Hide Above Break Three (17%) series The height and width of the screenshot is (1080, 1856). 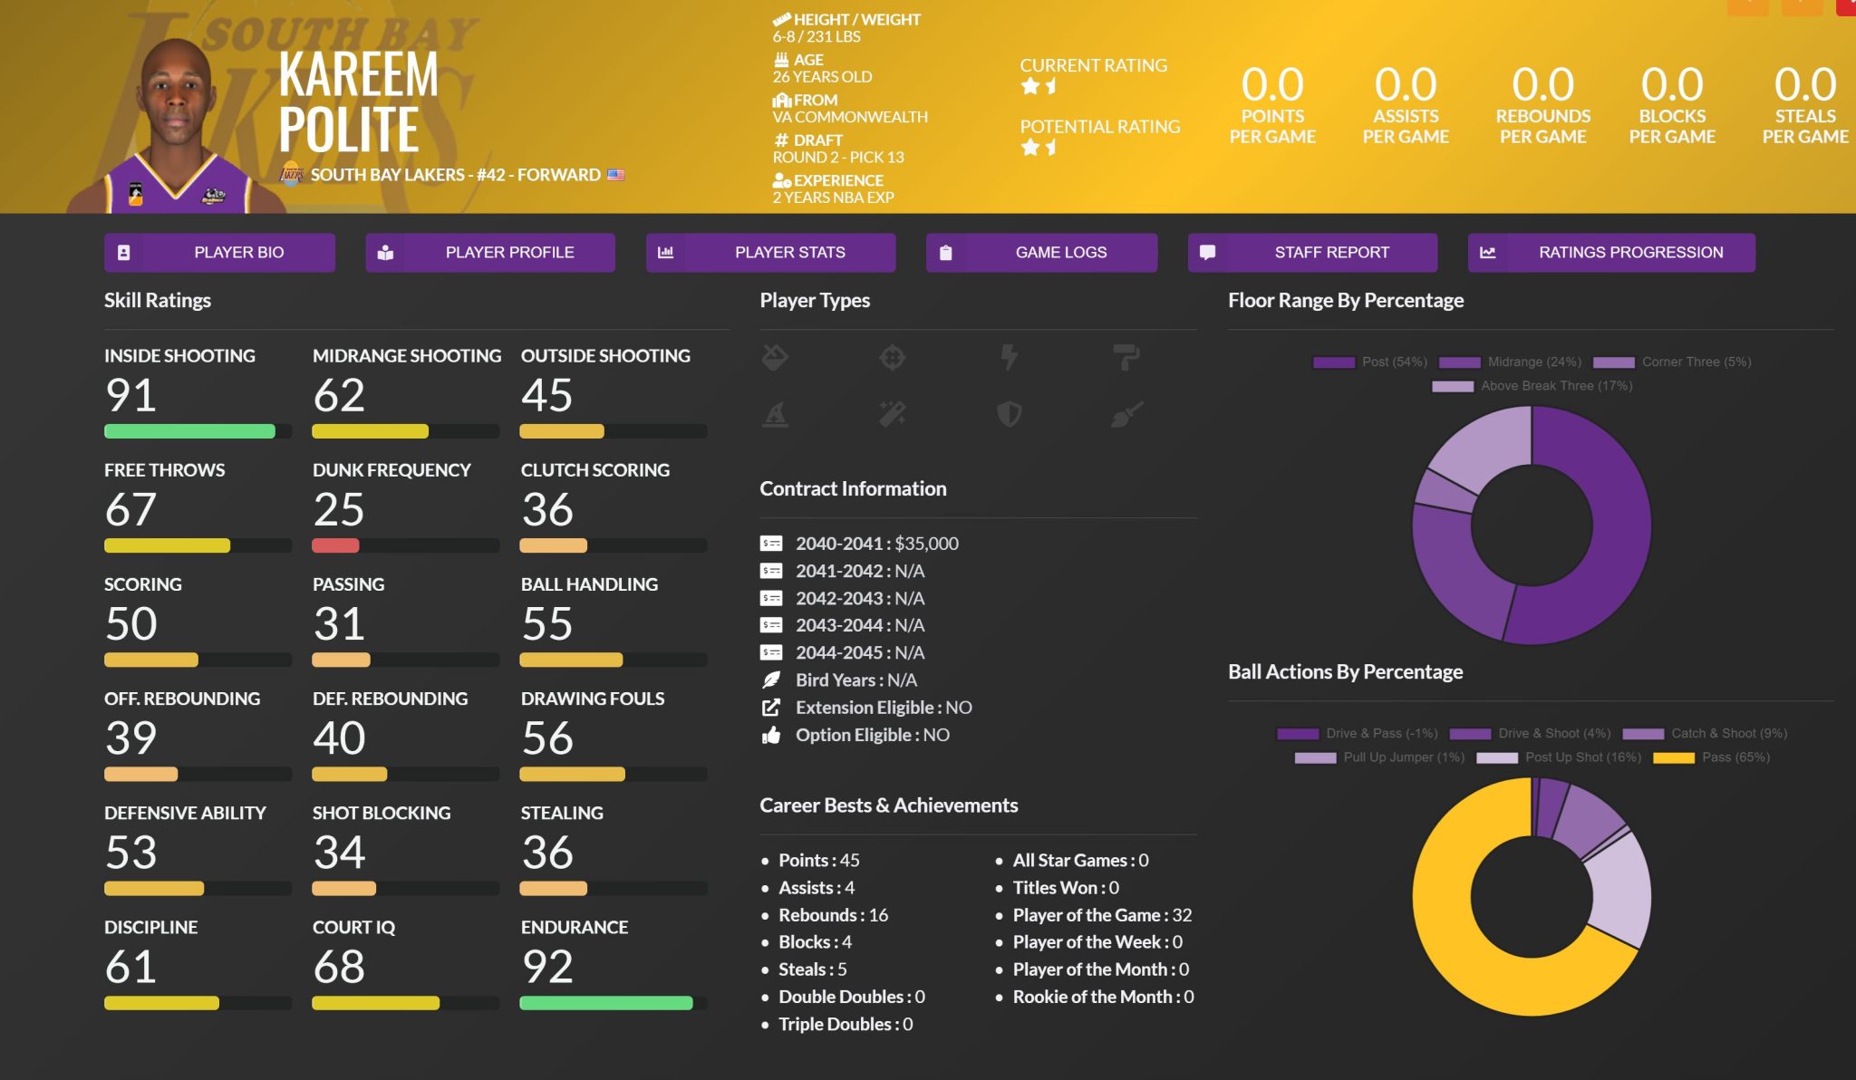click(1532, 386)
